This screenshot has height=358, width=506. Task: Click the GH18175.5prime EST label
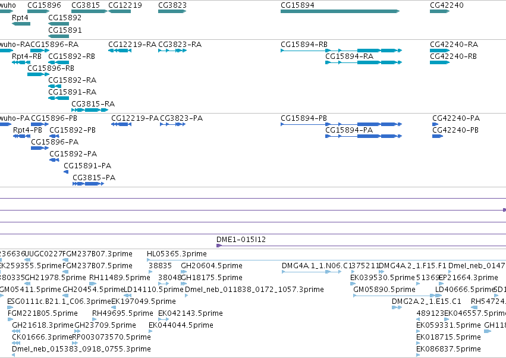[x=211, y=278]
